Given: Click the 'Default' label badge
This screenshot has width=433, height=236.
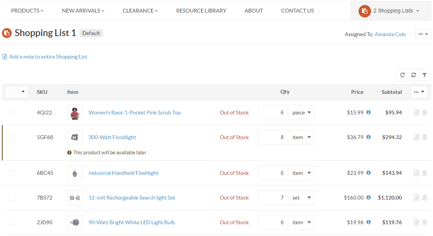Looking at the screenshot, I should pyautogui.click(x=91, y=33).
